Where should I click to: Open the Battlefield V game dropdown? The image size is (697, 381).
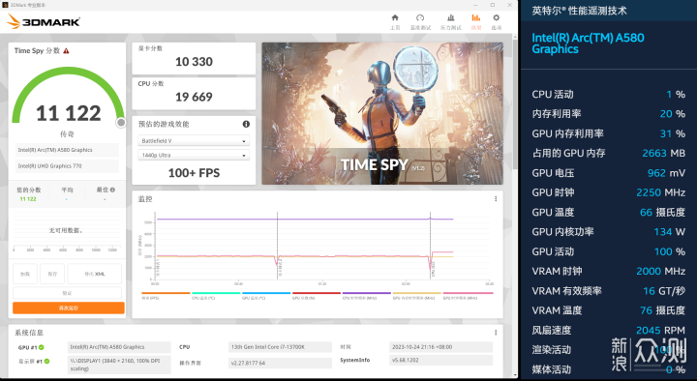pos(194,141)
